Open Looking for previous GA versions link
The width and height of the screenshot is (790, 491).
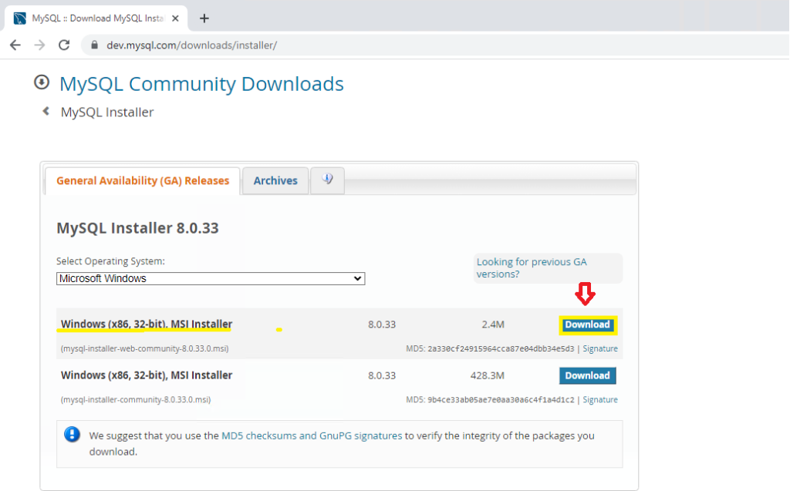pos(532,268)
